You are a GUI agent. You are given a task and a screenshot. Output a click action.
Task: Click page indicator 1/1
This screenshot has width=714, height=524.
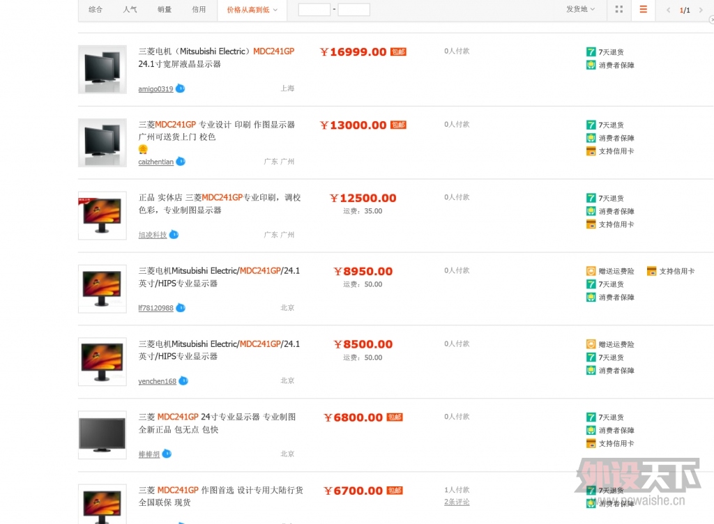(x=685, y=10)
